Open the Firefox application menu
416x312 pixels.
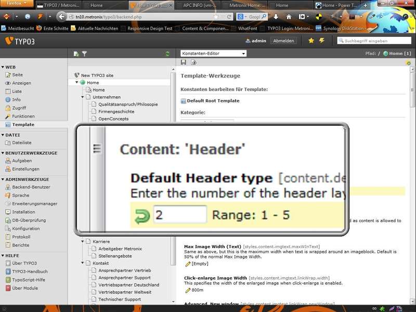coord(17,3)
